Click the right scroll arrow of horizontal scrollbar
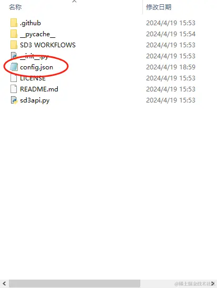This screenshot has width=217, height=288. click(213, 284)
